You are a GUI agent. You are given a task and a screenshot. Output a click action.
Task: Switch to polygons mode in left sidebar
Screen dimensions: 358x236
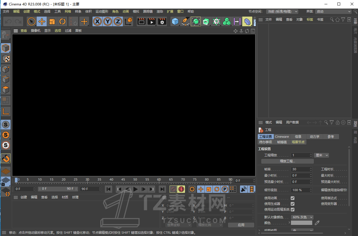click(x=6, y=89)
